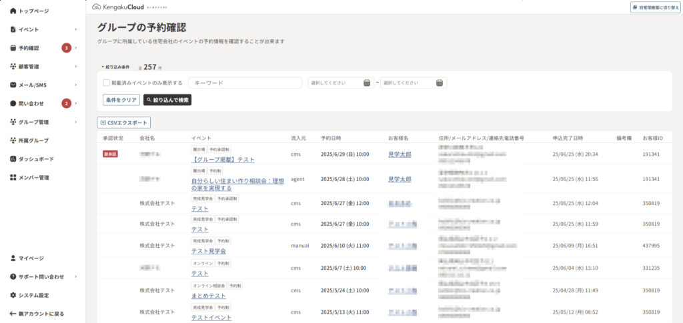Expand the グループ管理 sidebar submenu
The image size is (683, 323).
[x=76, y=122]
